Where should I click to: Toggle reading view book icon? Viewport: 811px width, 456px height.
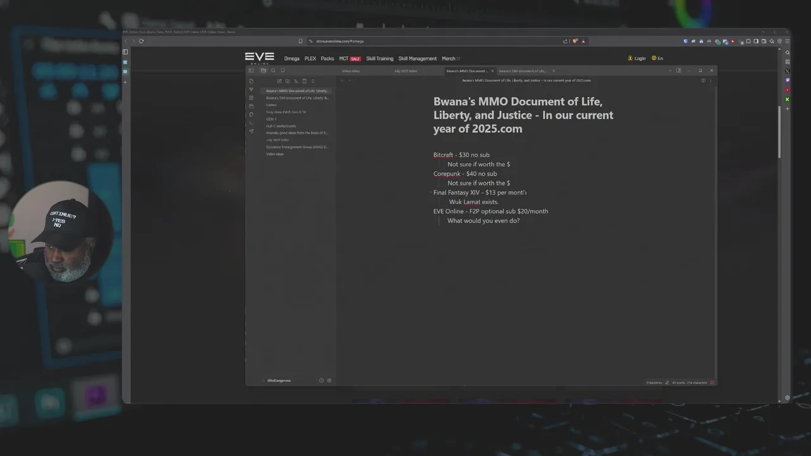click(x=703, y=80)
